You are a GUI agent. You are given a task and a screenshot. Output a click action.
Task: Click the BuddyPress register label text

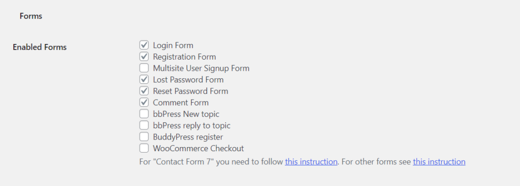click(188, 137)
